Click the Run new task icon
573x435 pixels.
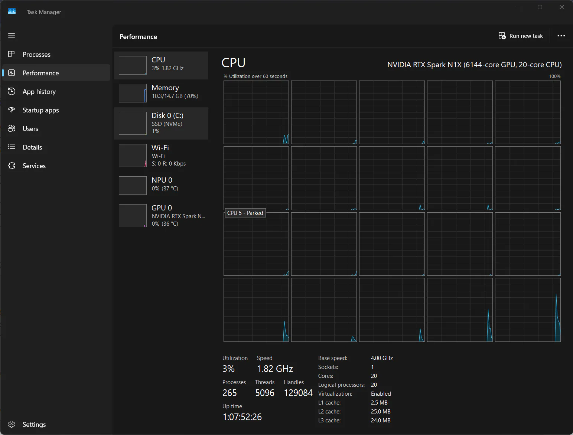(x=502, y=36)
